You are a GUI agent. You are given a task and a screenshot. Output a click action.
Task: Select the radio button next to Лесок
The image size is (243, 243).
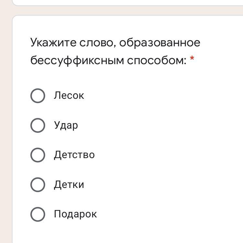tap(38, 96)
